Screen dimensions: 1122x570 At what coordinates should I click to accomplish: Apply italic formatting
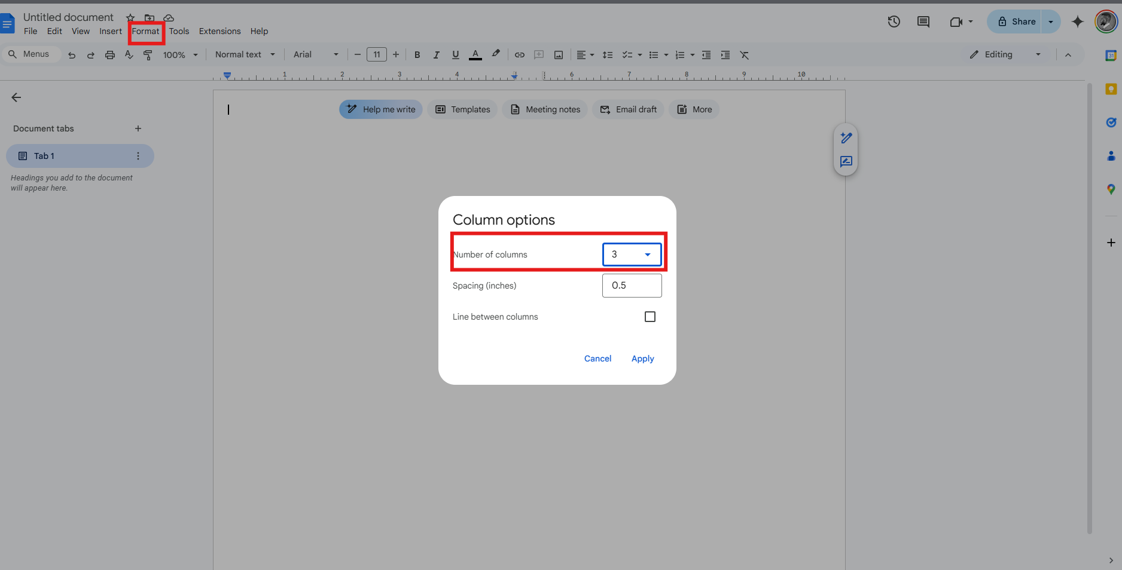click(436, 54)
